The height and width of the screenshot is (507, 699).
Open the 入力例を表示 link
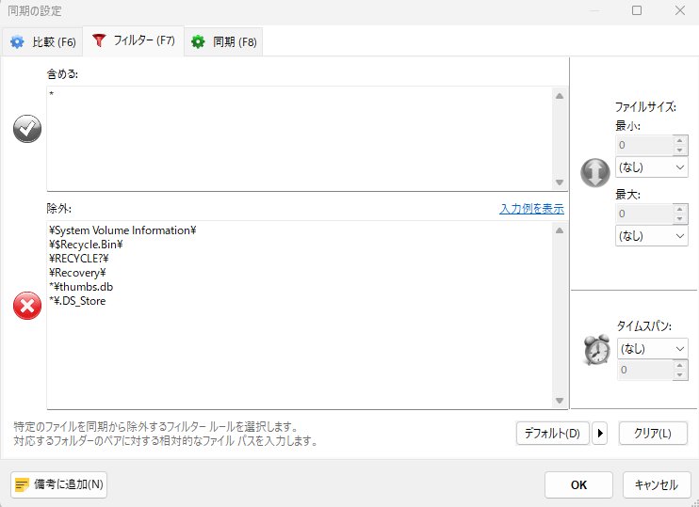tap(532, 209)
